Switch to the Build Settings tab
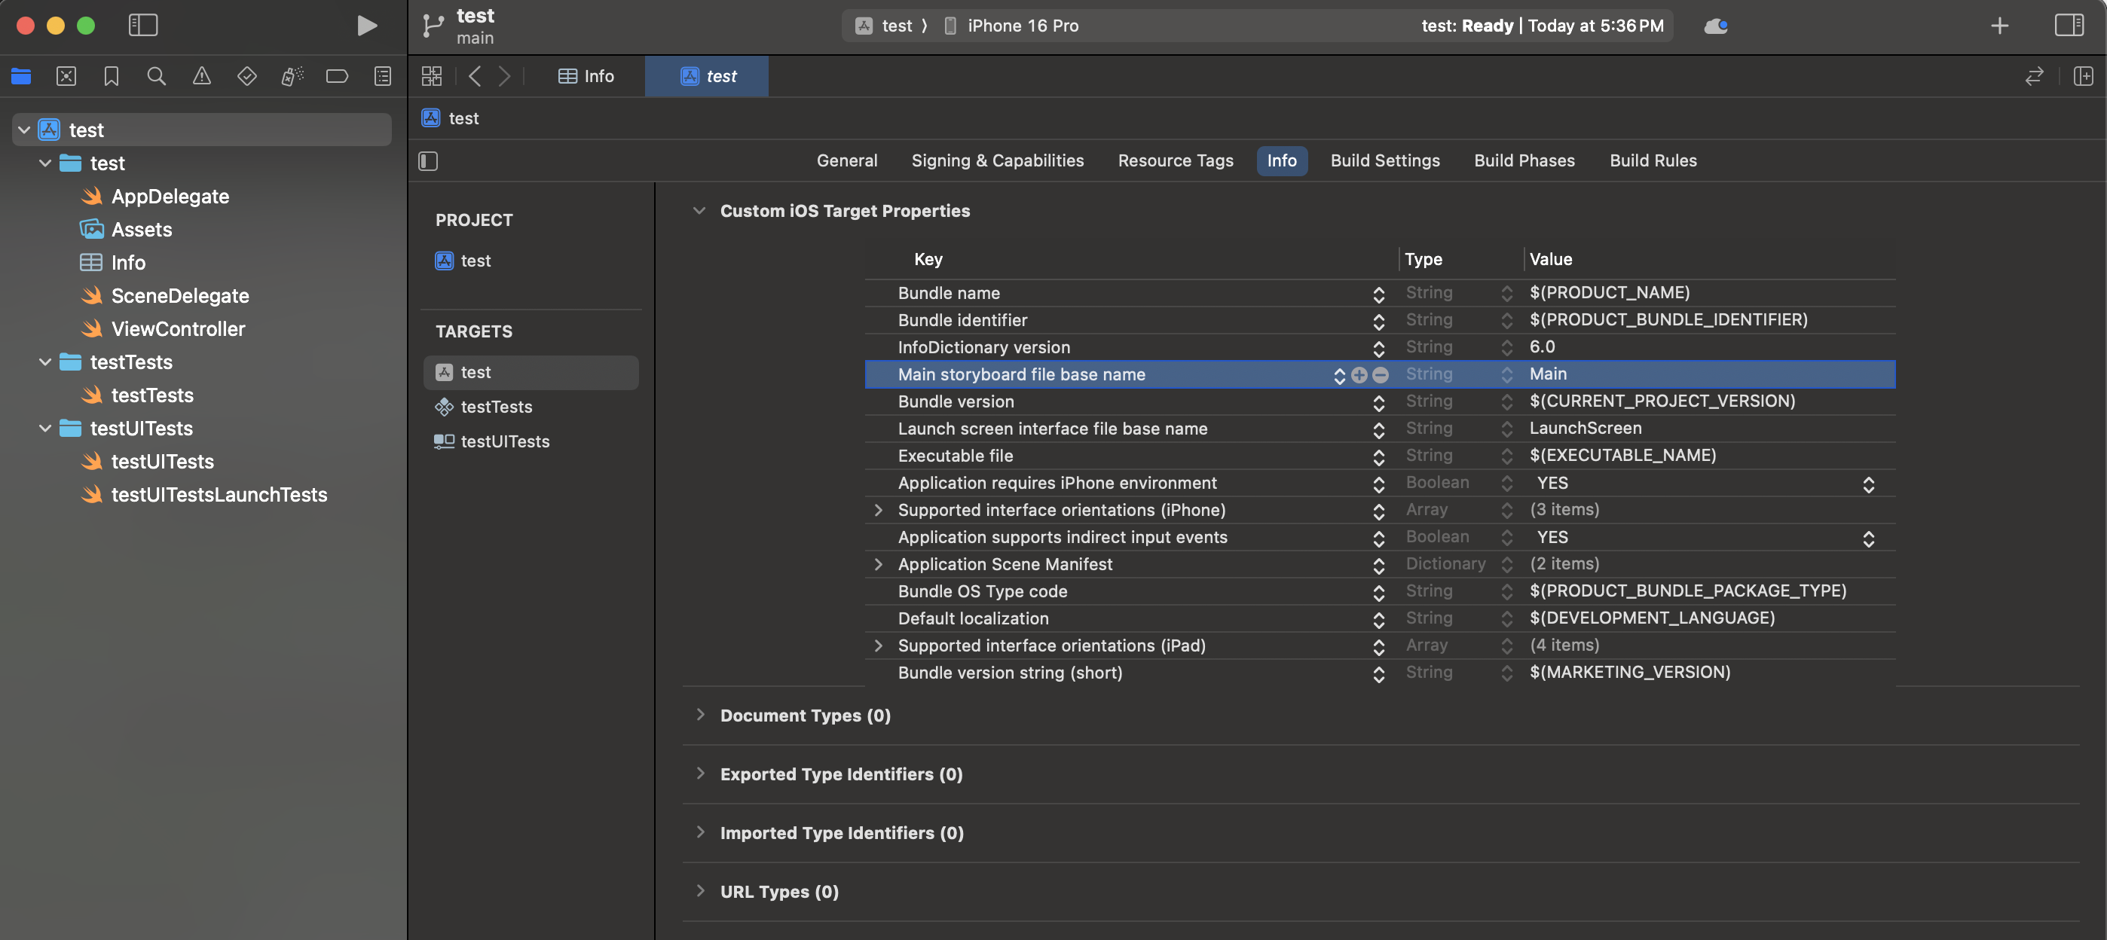This screenshot has height=940, width=2107. tap(1385, 161)
